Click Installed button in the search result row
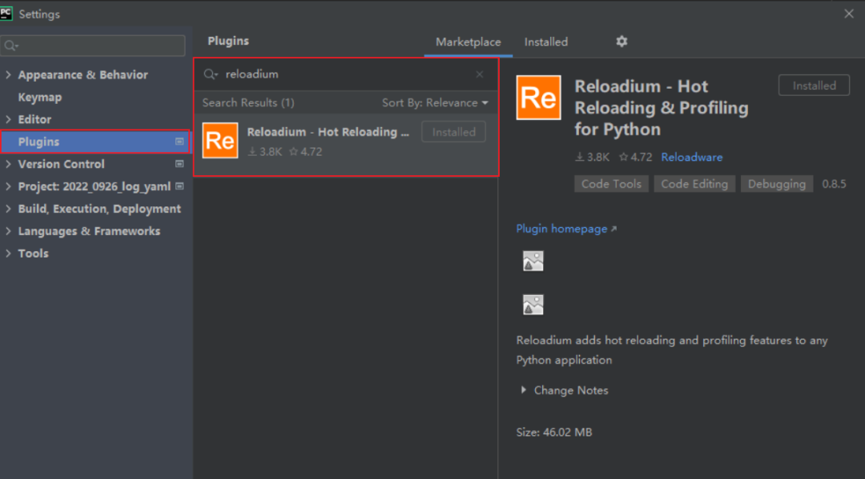Viewport: 865px width, 479px height. 453,132
